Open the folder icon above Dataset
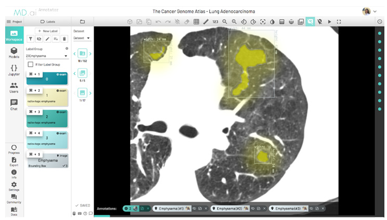This screenshot has height=220, width=387. coord(82,22)
